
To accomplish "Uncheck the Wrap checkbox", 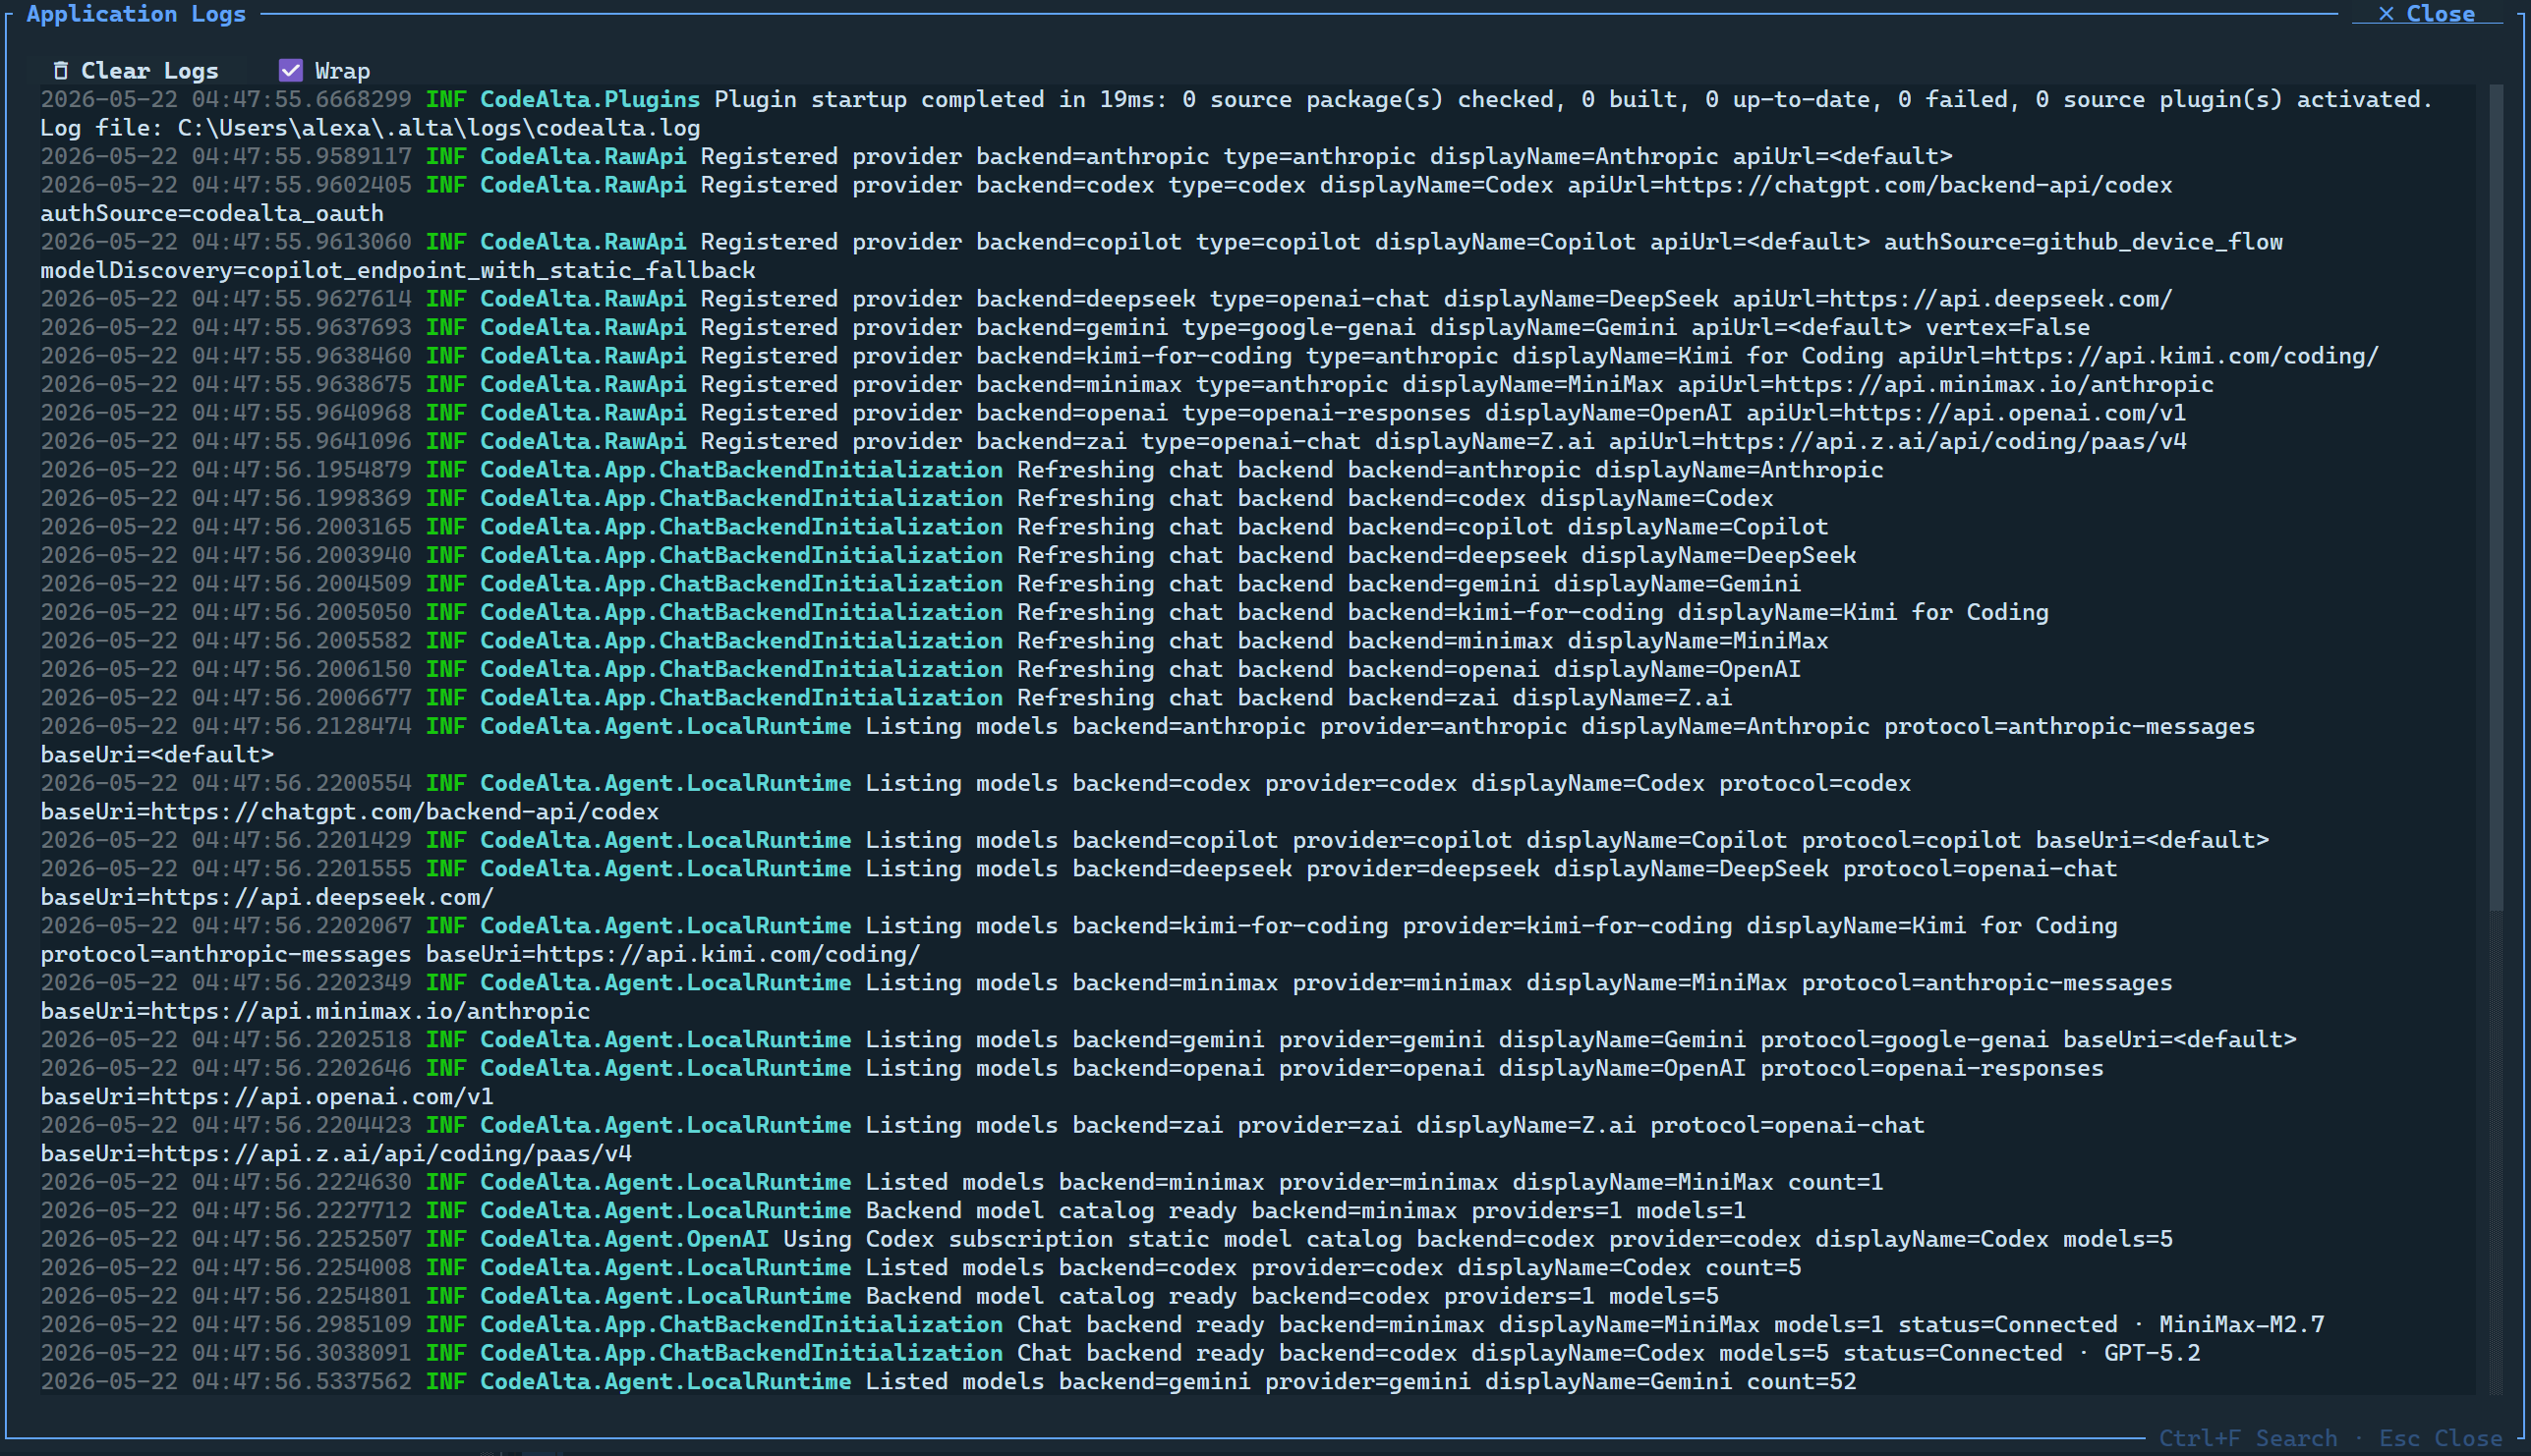I will [x=290, y=70].
